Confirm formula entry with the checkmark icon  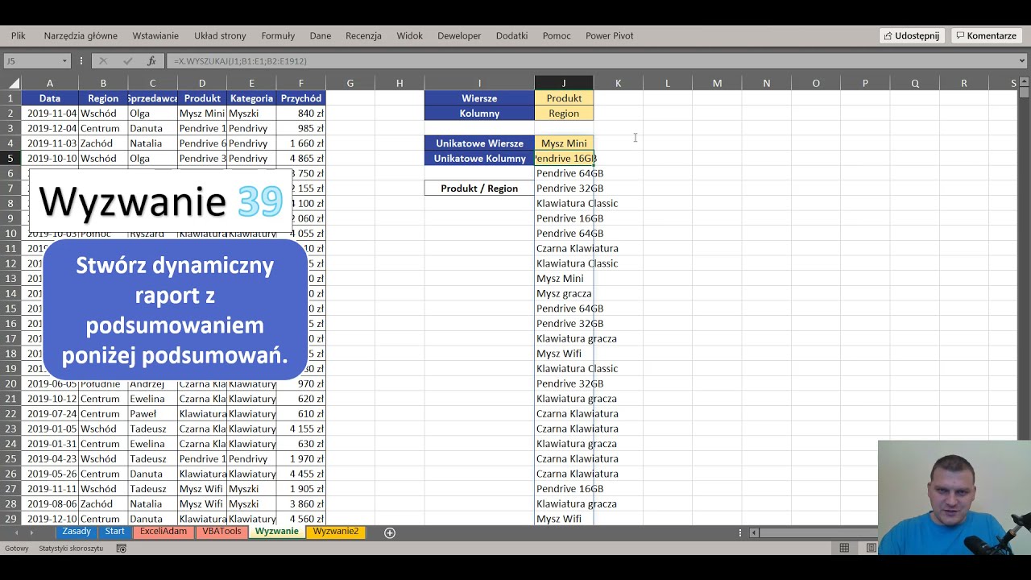[x=127, y=61]
